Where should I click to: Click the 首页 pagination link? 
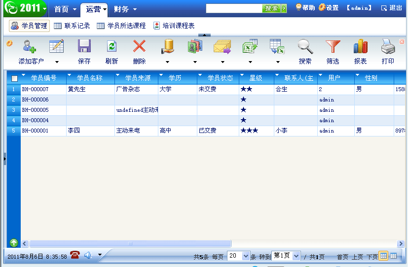[342, 257]
